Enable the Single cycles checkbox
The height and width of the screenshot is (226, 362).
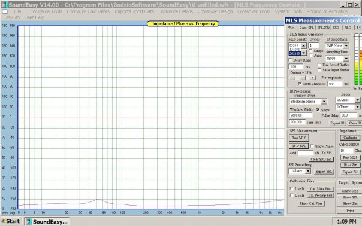tap(310, 51)
